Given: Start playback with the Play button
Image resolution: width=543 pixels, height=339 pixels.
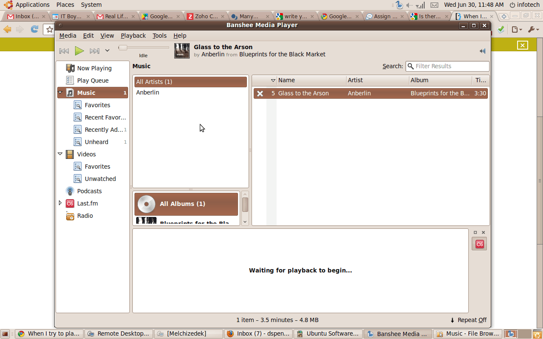Looking at the screenshot, I should tap(79, 51).
